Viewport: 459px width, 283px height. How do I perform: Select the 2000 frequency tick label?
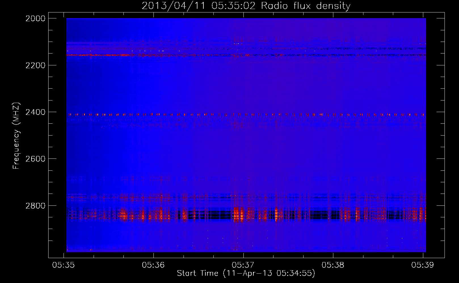point(35,18)
